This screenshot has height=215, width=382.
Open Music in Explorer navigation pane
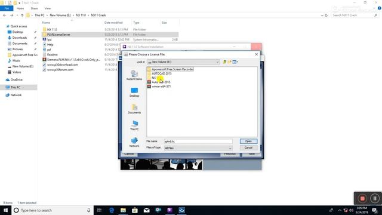pos(14,60)
